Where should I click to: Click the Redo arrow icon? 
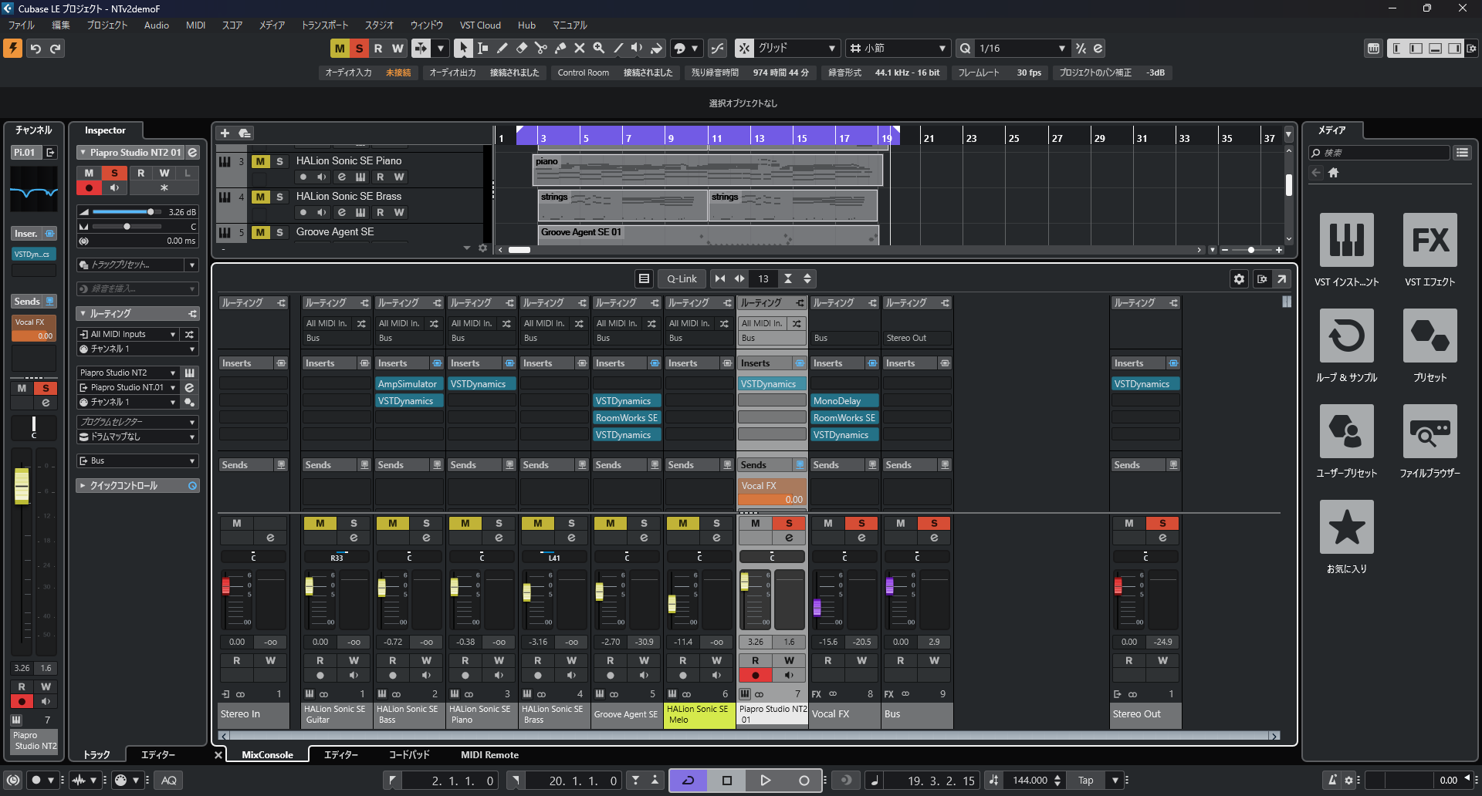[56, 49]
